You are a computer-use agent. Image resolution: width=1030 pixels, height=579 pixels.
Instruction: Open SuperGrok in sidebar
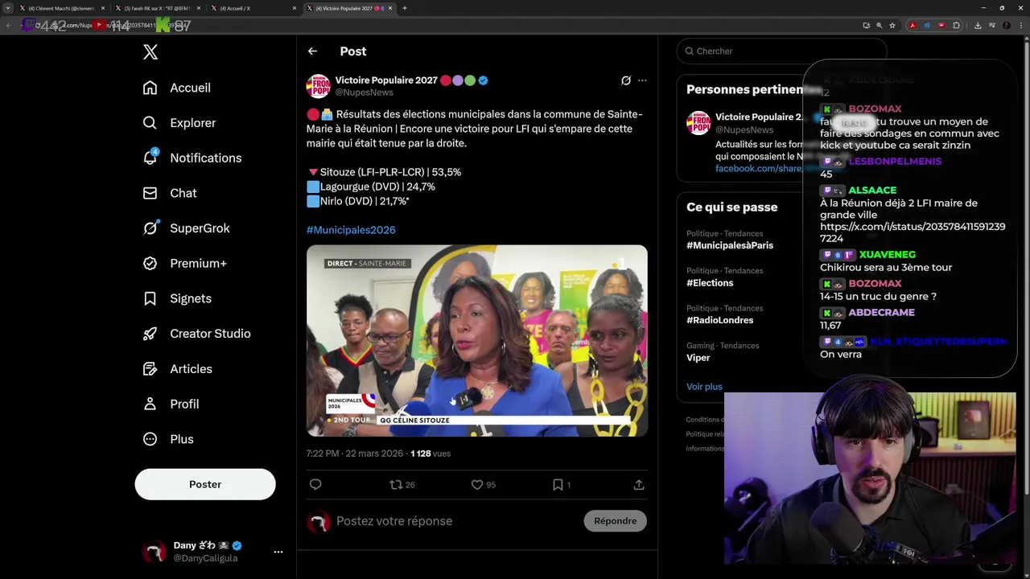tap(186, 228)
